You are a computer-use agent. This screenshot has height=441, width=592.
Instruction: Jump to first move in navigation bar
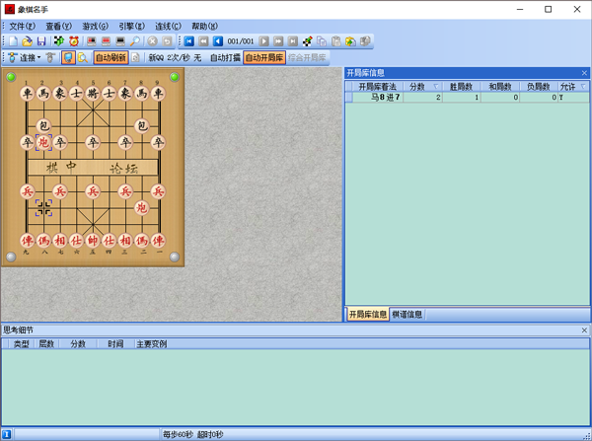(x=189, y=41)
